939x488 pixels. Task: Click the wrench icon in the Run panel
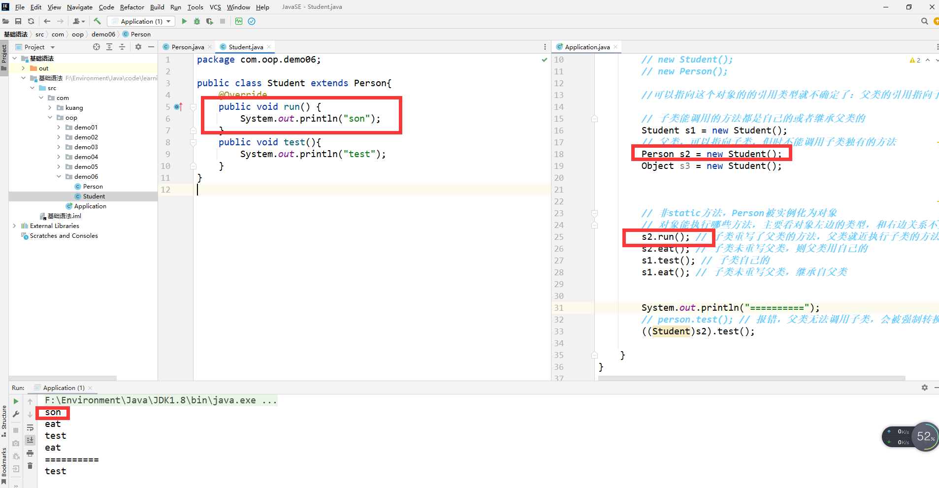pyautogui.click(x=16, y=414)
